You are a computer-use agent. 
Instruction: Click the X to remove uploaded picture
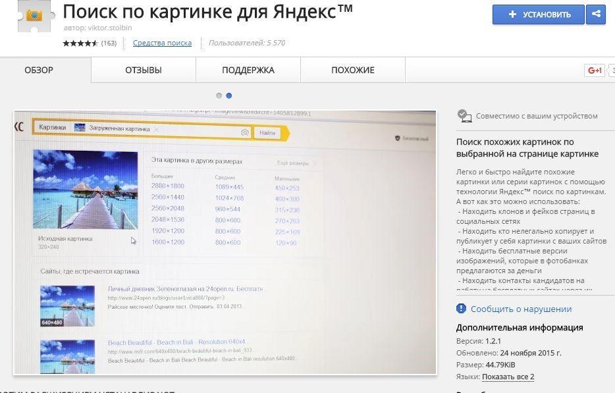click(157, 129)
